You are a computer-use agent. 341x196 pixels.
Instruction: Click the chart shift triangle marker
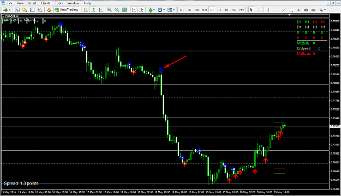[289, 15]
